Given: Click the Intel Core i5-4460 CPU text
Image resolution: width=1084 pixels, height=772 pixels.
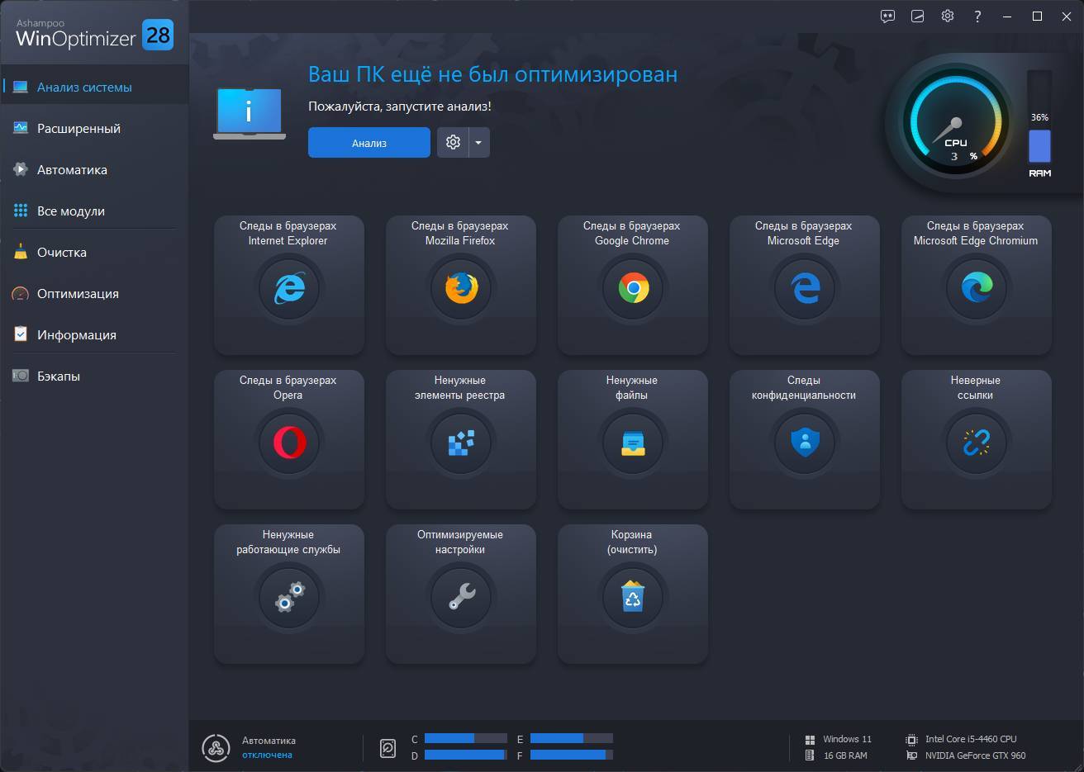Looking at the screenshot, I should pyautogui.click(x=971, y=739).
